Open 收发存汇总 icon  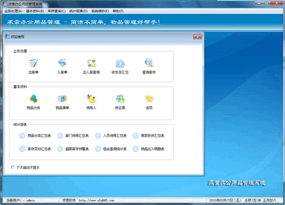(120, 63)
